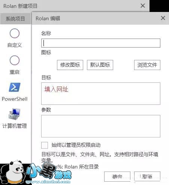Select the 计算机管理 computer icon
This screenshot has width=169, height=185.
pyautogui.click(x=15, y=114)
